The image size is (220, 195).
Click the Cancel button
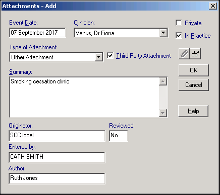pos(194,85)
